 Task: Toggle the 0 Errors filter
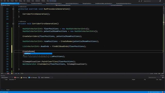click(17, 78)
